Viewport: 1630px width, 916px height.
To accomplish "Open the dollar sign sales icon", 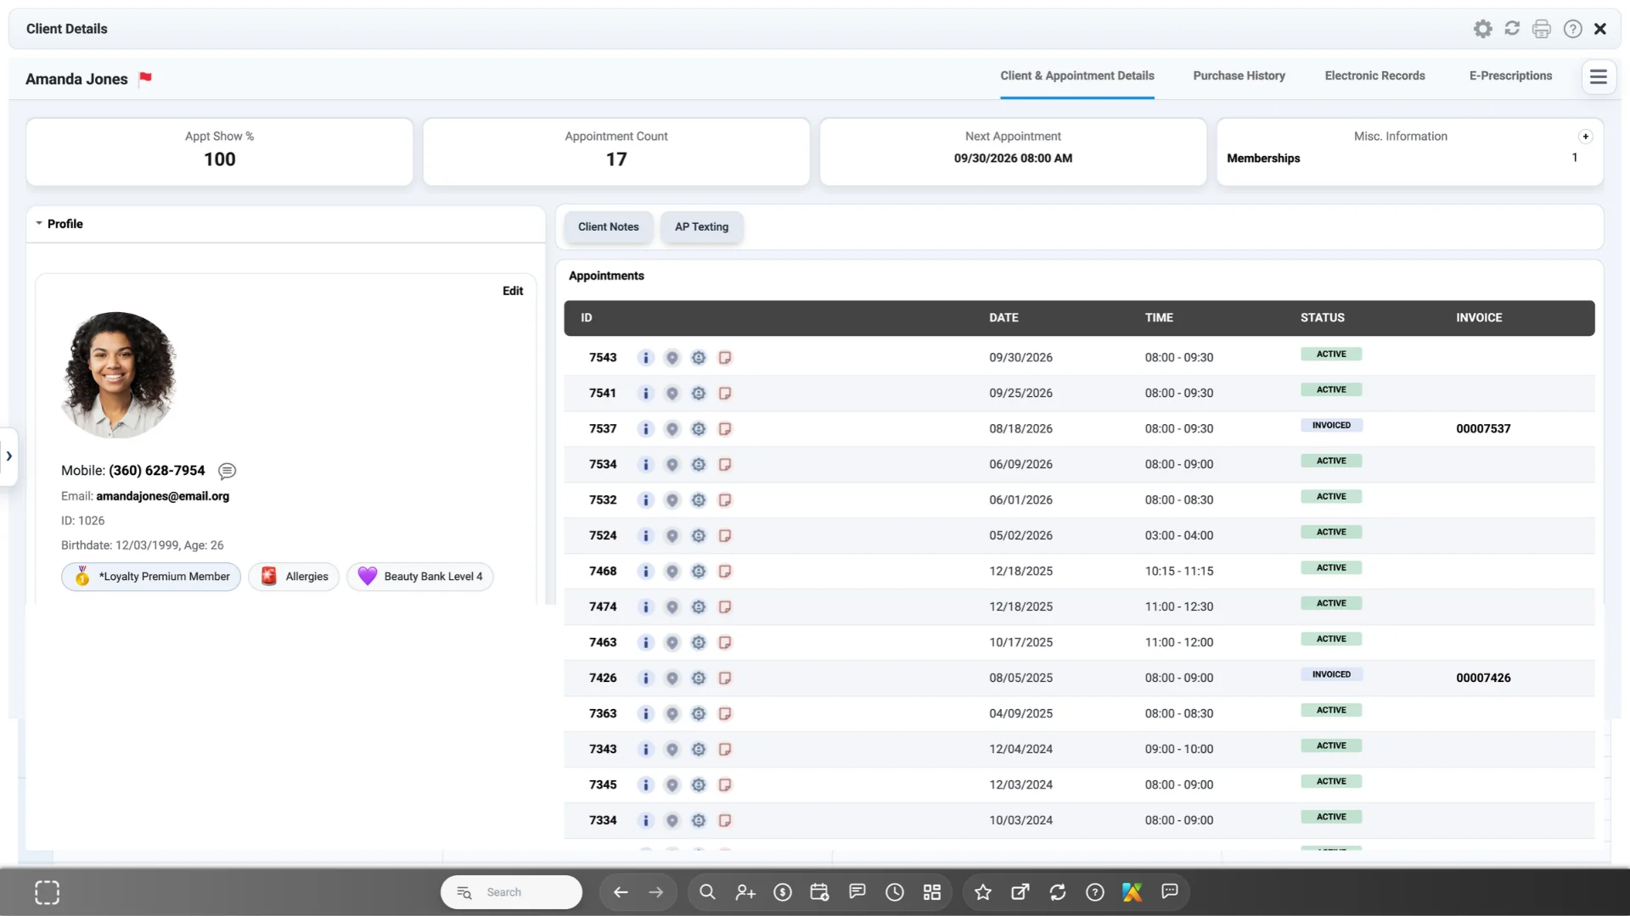I will (783, 892).
